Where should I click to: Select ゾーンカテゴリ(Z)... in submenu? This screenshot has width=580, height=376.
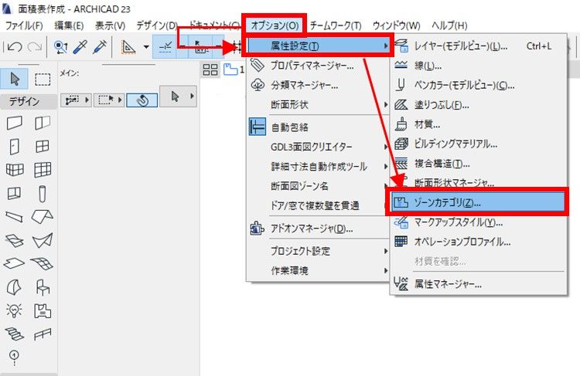[478, 202]
